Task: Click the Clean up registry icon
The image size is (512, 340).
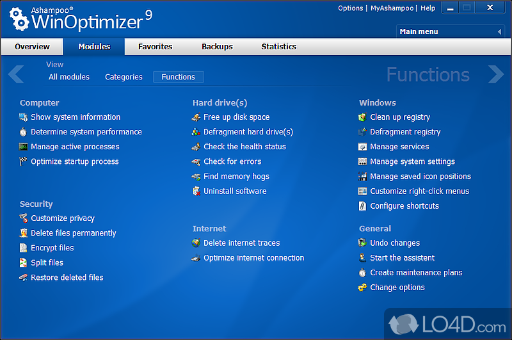Action: (362, 117)
